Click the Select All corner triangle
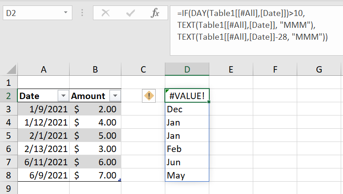This screenshot has width=343, height=194. click(11, 69)
